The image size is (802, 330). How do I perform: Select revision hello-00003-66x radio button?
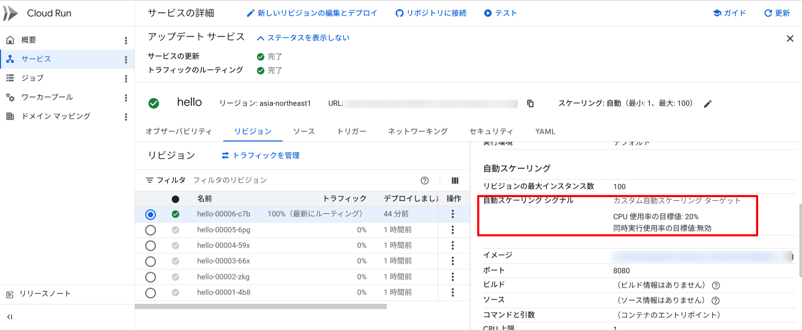tap(151, 261)
